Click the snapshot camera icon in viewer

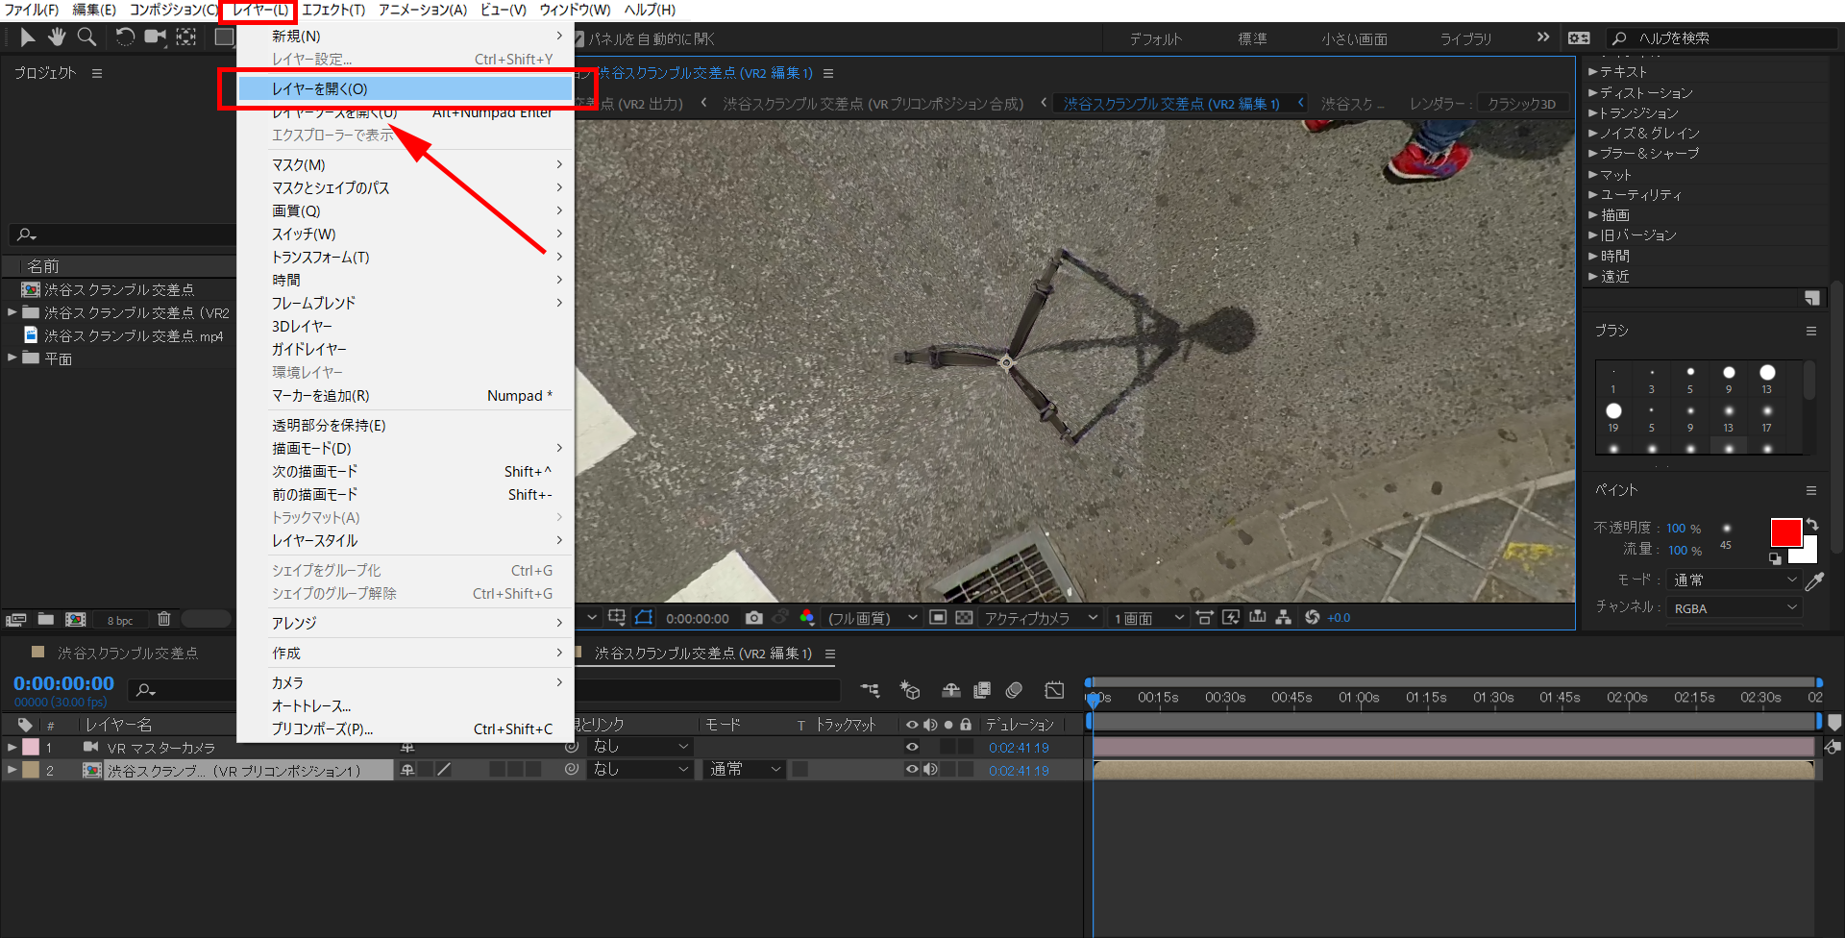754,618
